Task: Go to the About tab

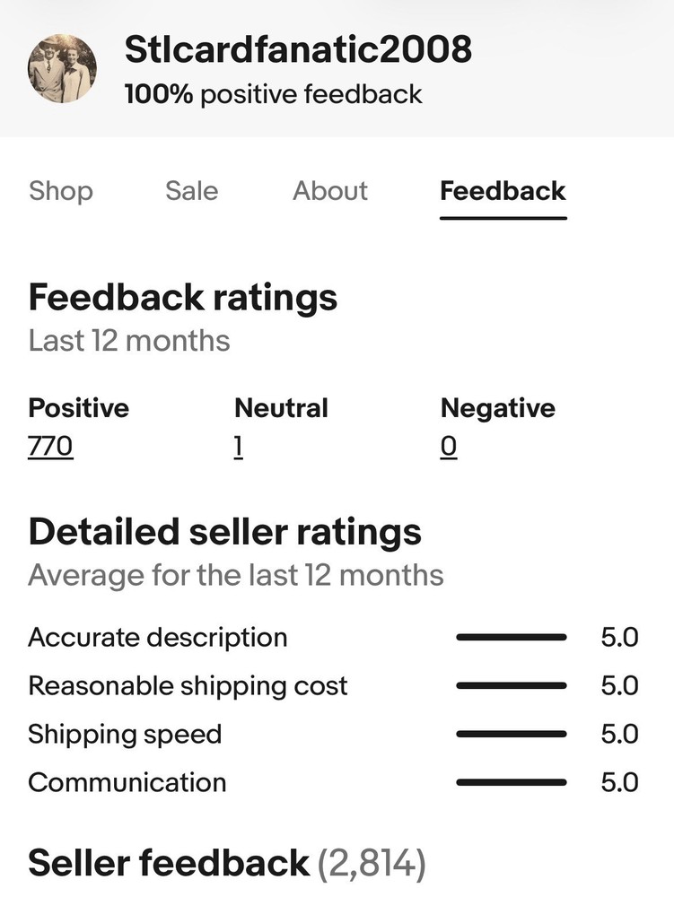Action: pos(330,191)
